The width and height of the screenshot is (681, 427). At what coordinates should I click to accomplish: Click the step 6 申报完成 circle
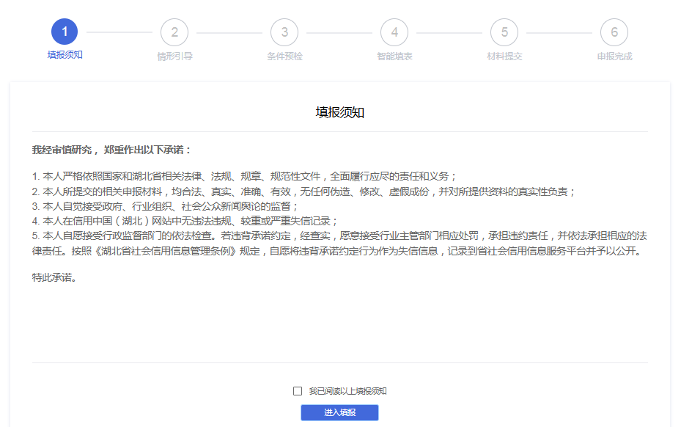pyautogui.click(x=614, y=32)
